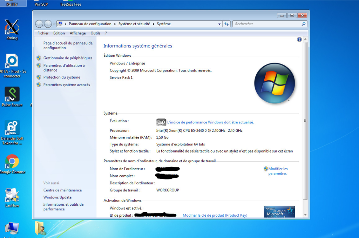Click the shield icon beside Protection du système

pos(39,77)
